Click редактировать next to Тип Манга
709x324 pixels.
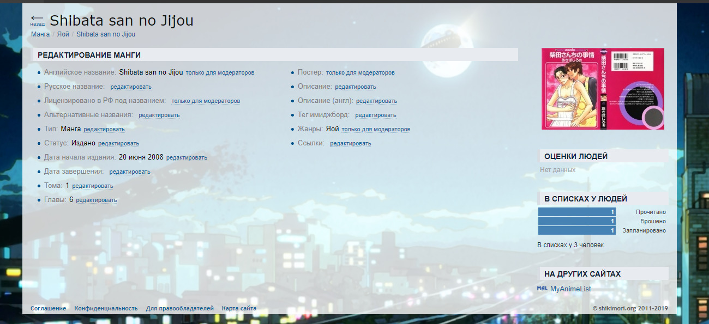[104, 130]
